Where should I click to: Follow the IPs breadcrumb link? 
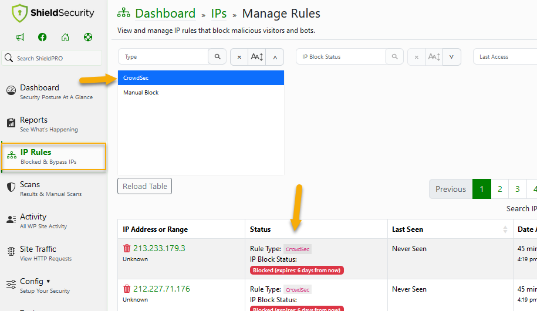[x=219, y=13]
